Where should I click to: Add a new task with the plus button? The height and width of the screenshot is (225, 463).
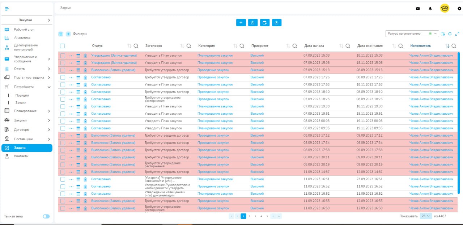[241, 22]
